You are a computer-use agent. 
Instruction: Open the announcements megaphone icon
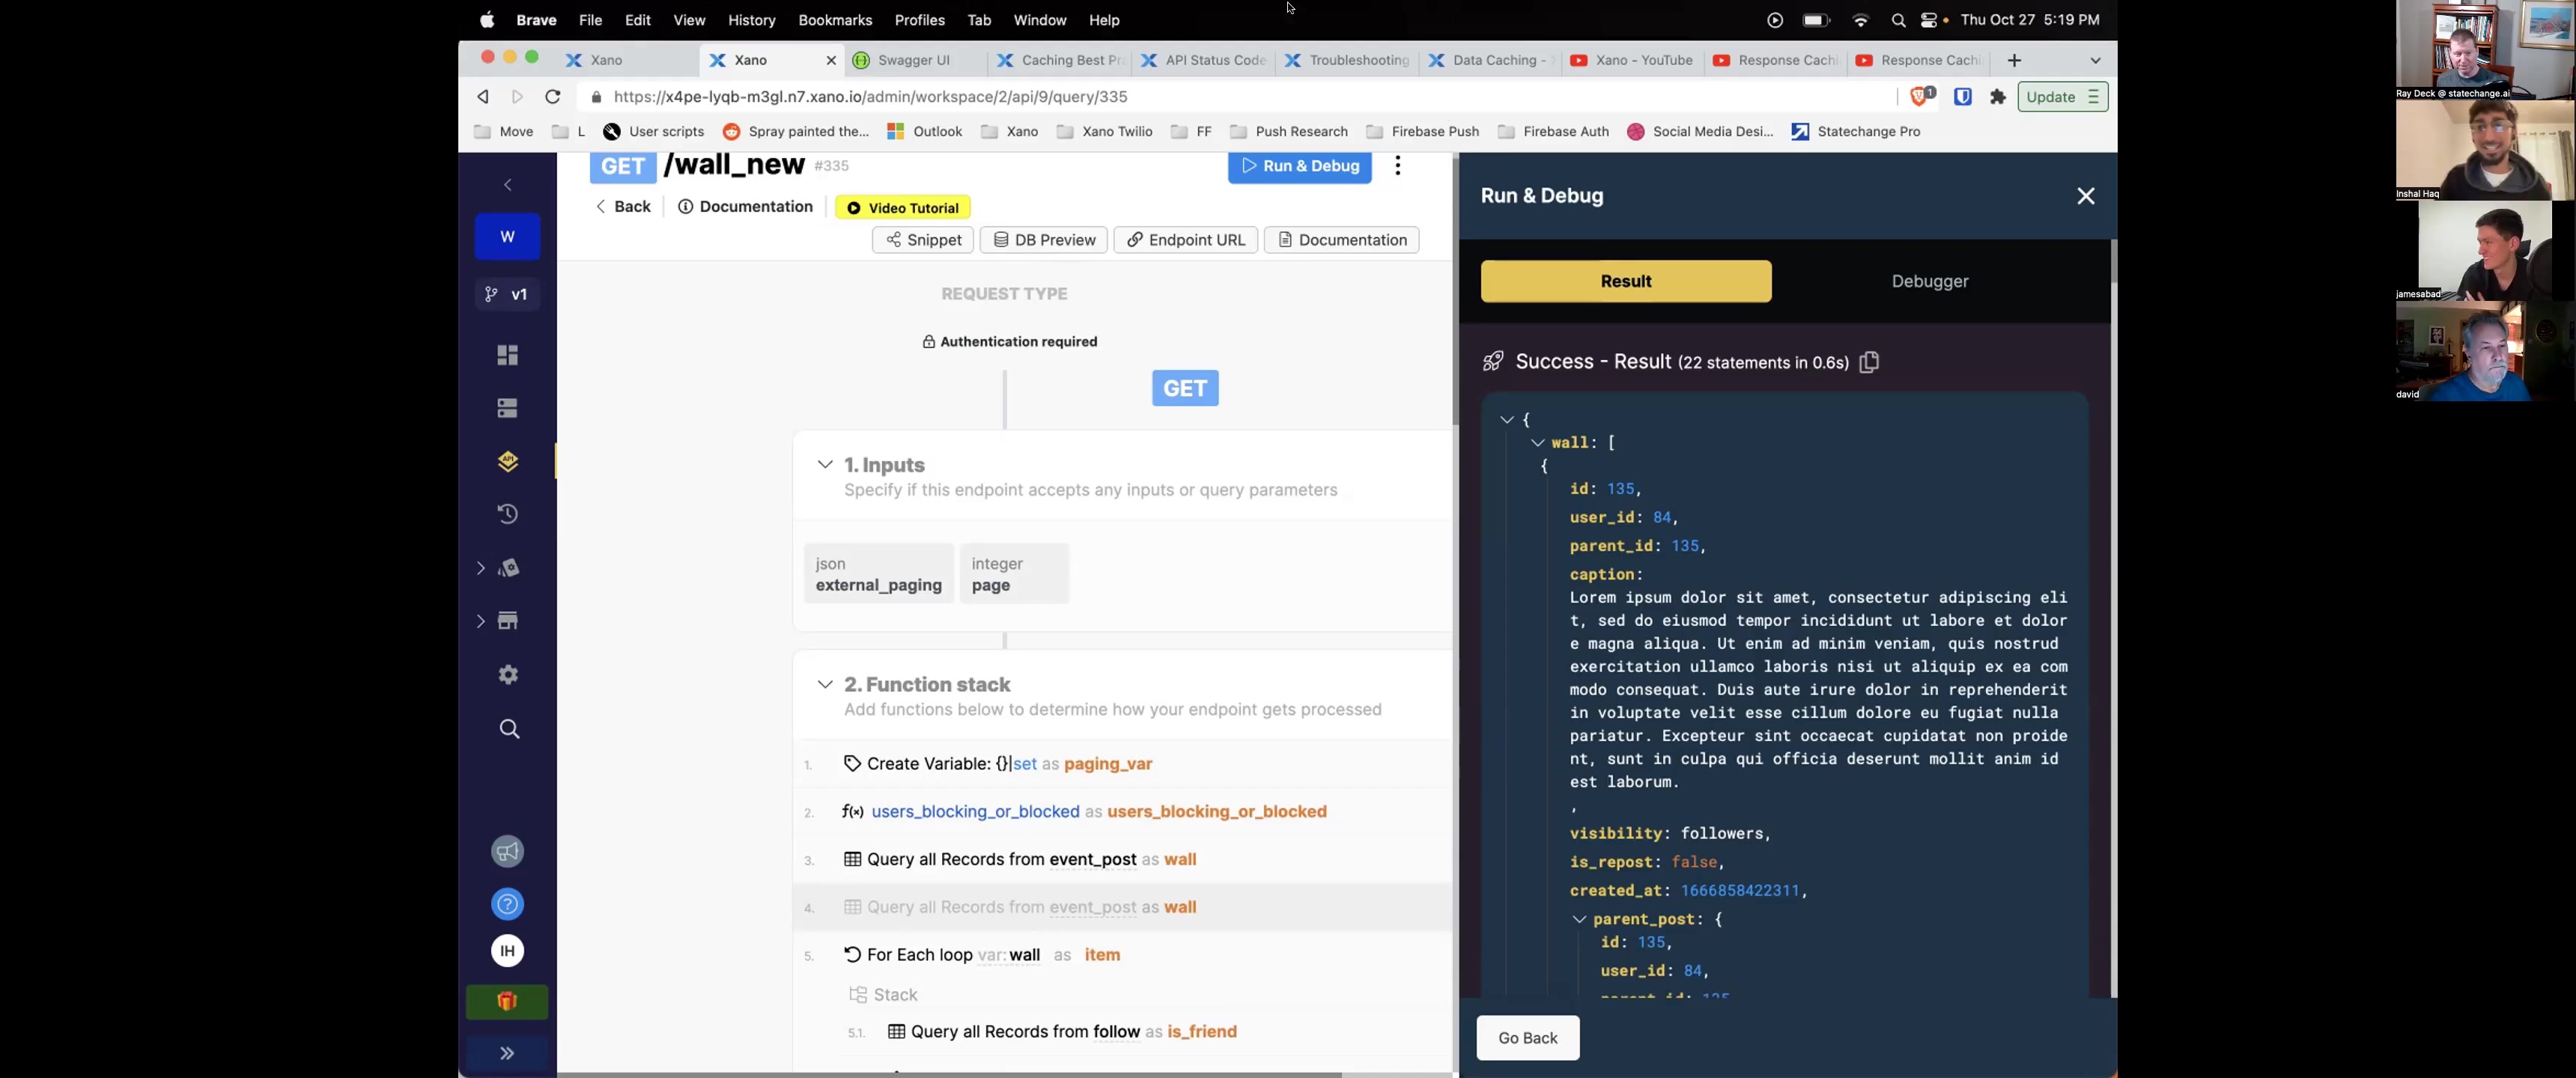tap(508, 851)
